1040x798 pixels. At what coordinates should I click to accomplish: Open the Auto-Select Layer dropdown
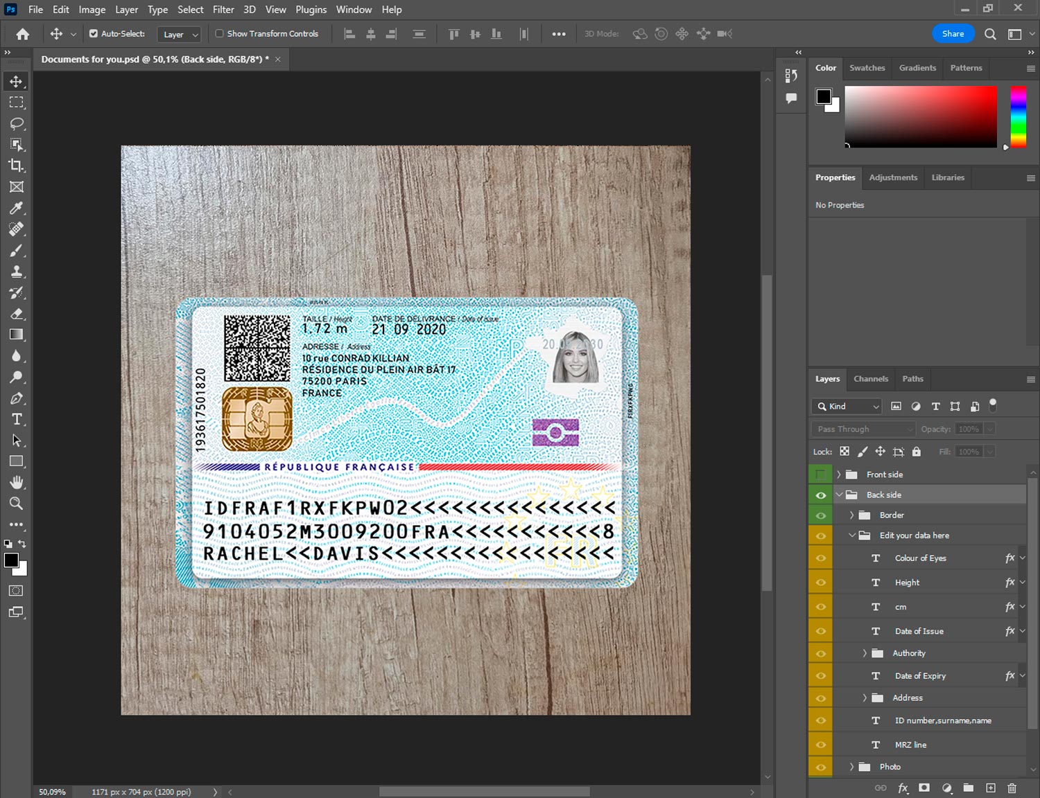(180, 34)
